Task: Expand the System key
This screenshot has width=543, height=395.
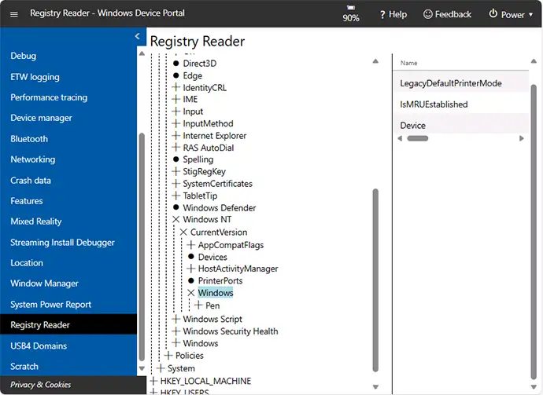Action: pos(161,368)
